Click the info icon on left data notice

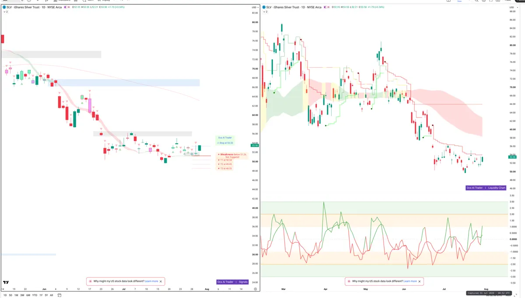tap(90, 281)
